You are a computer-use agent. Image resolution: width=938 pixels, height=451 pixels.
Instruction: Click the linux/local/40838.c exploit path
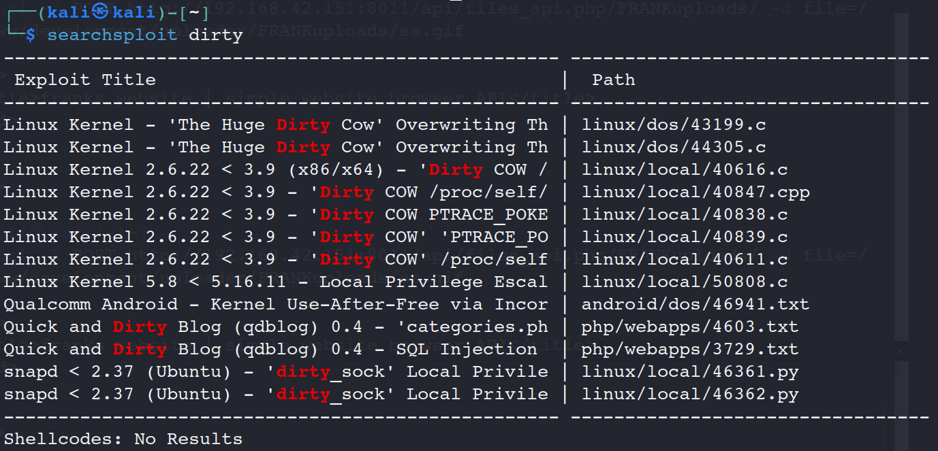coord(684,215)
